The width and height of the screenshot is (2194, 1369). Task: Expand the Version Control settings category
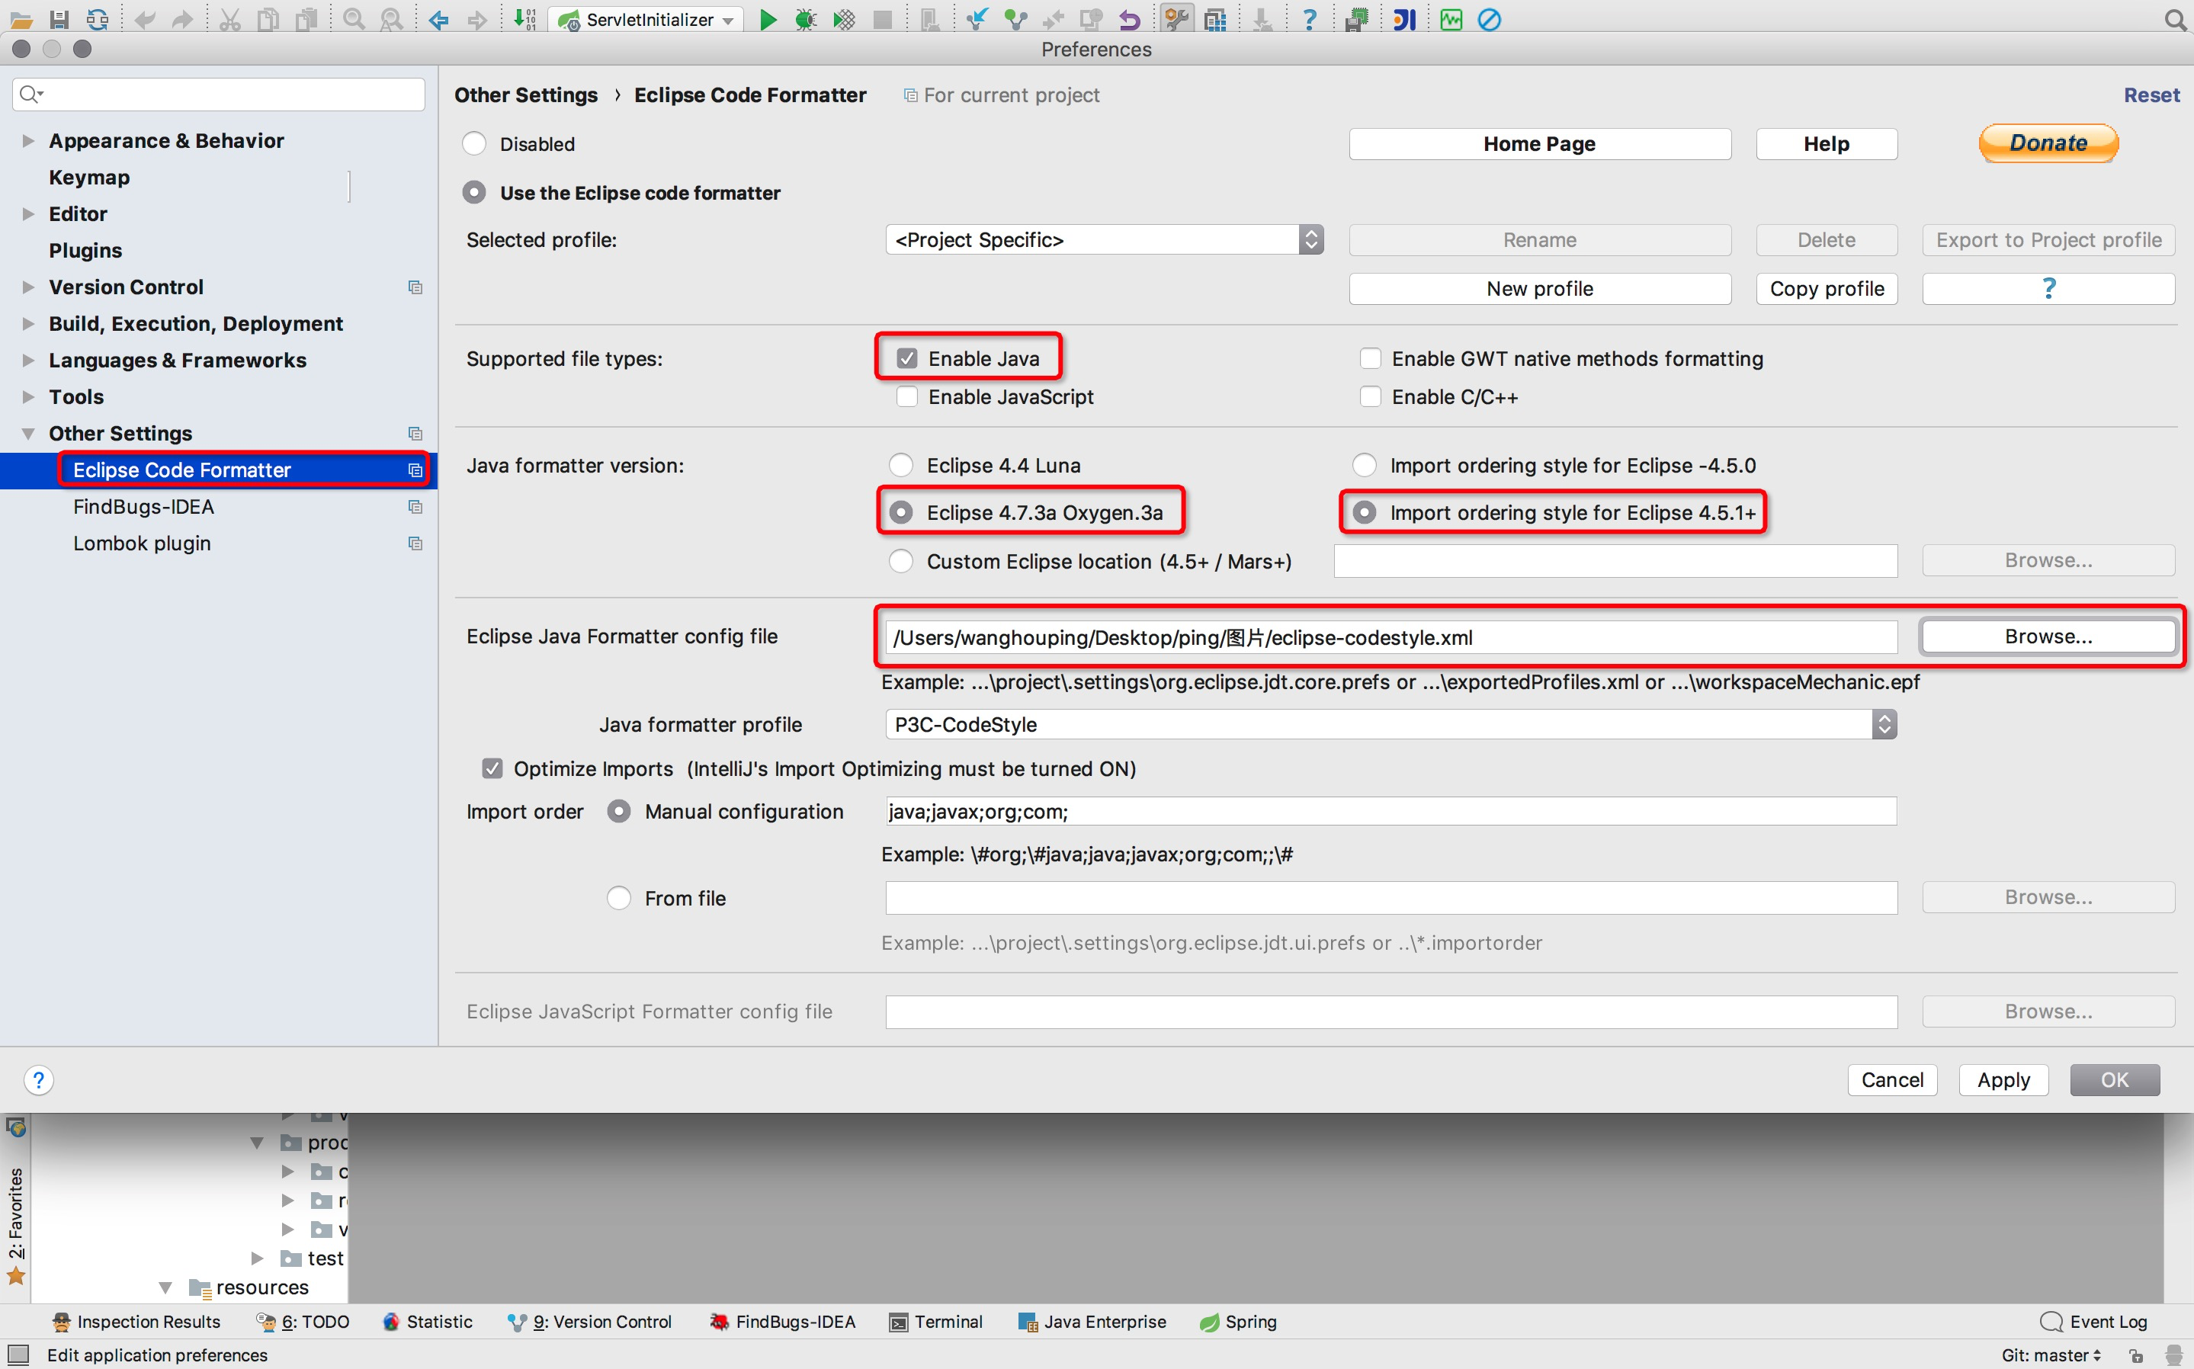click(28, 287)
